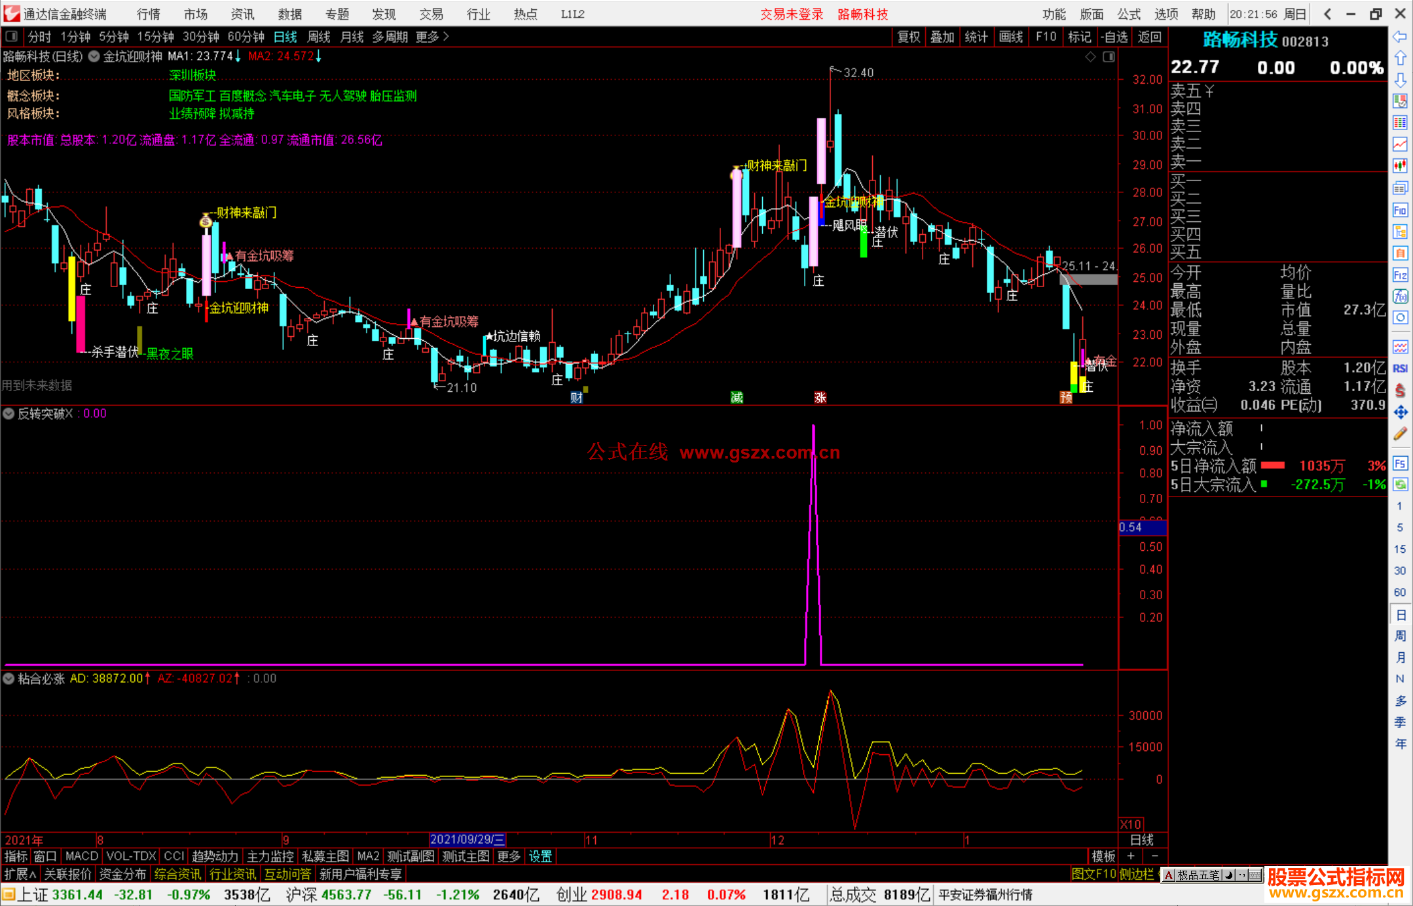1413x906 pixels.
Task: Open the watchlist icon with checkmark in sidebar
Action: coord(1400,101)
